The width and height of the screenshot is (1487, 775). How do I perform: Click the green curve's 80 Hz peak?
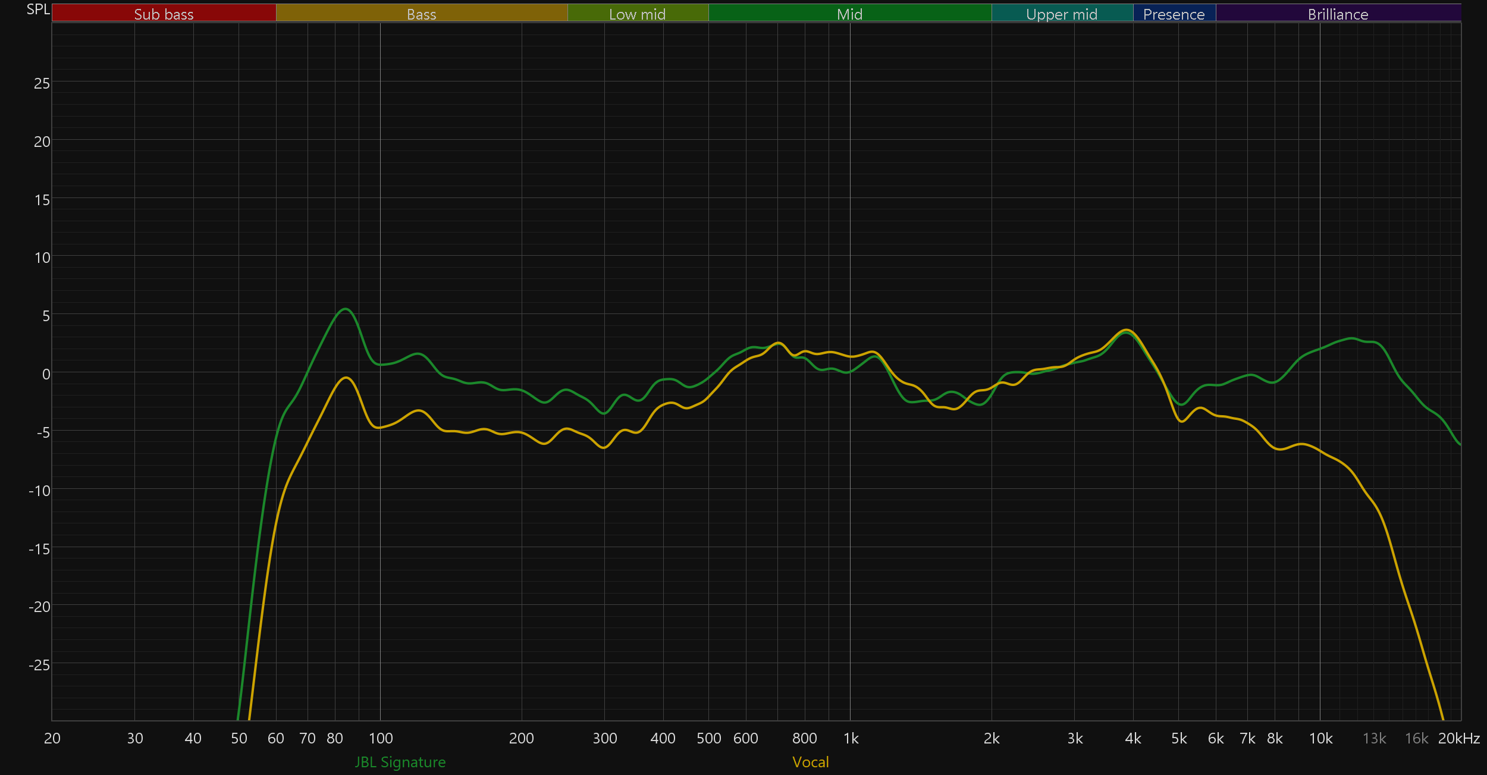pos(346,309)
